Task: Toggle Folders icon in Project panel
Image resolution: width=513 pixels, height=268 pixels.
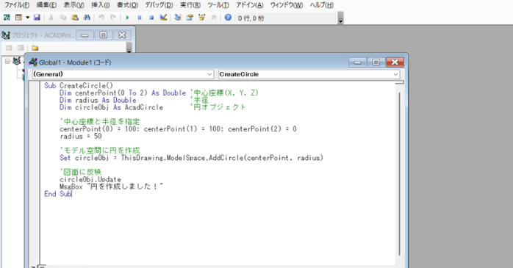Action: click(x=35, y=48)
